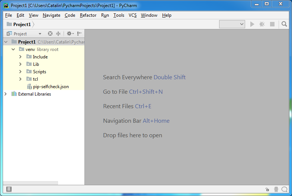Click the inspector hat icon in status bar
Screen dimensions: 292x196
pos(276,189)
